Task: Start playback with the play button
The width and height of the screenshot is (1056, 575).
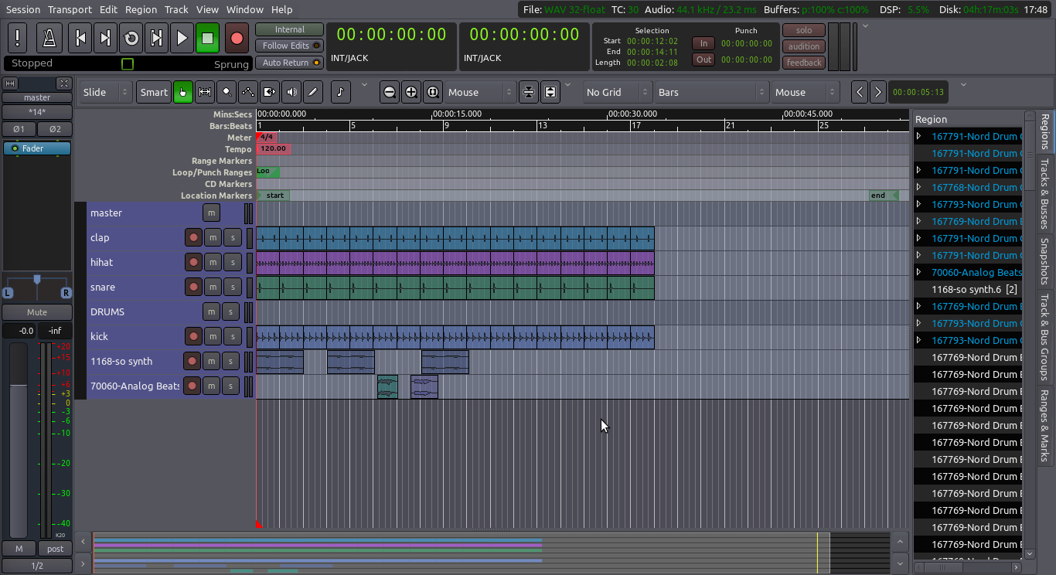Action: pyautogui.click(x=182, y=38)
